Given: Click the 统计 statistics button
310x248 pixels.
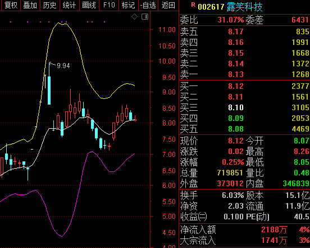Looking at the screenshot, I should 69,6.
